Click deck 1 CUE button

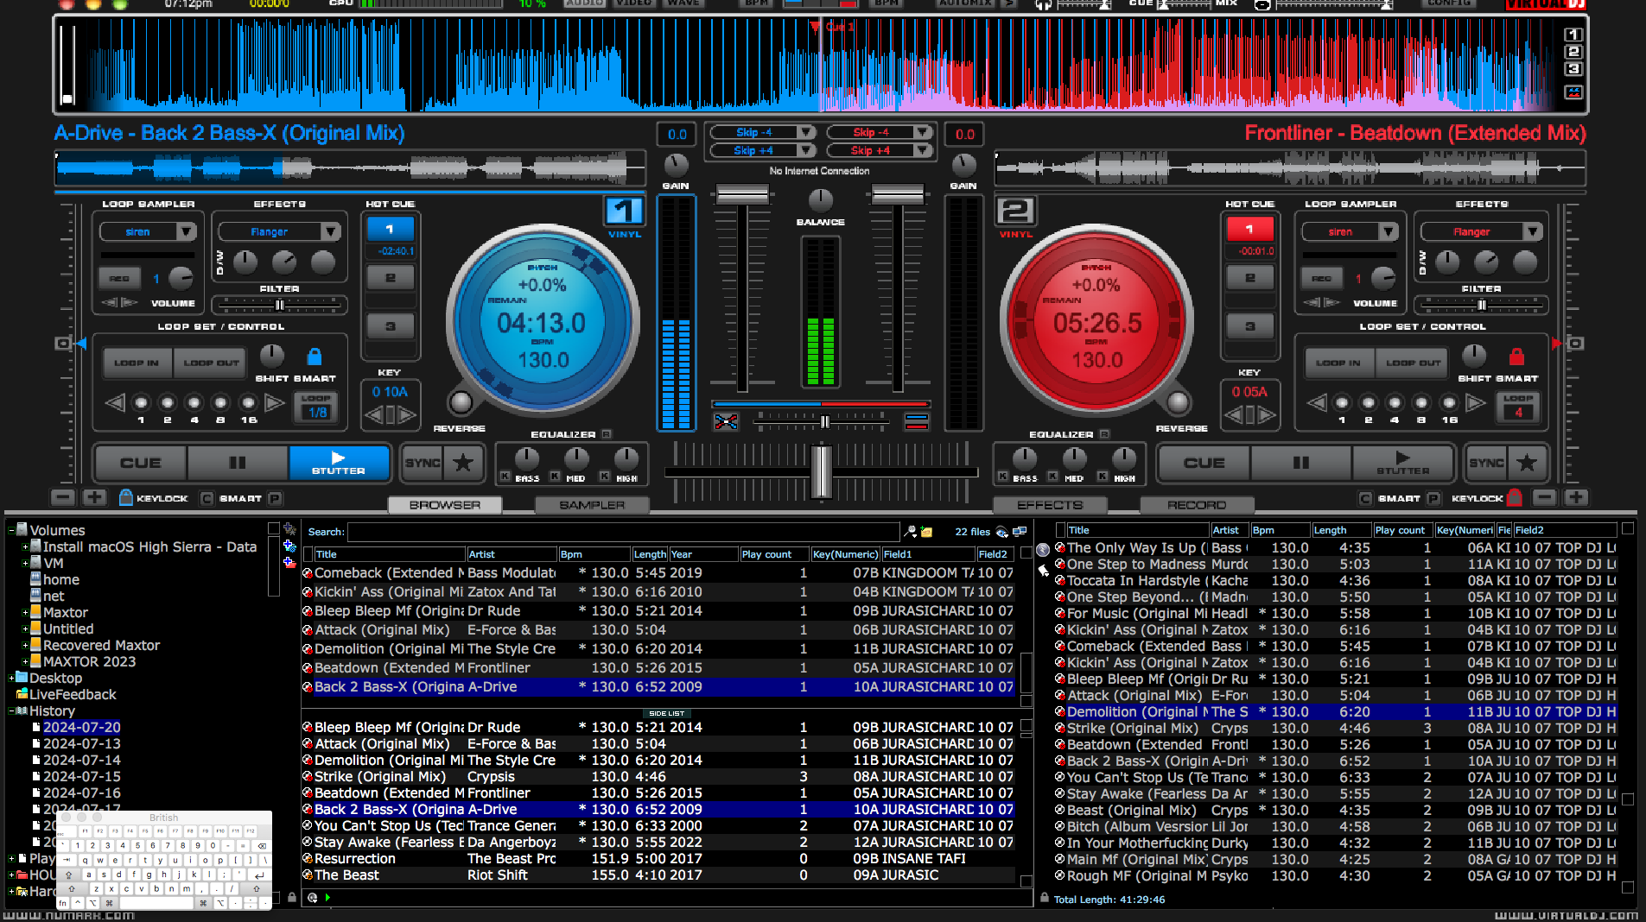pyautogui.click(x=141, y=463)
